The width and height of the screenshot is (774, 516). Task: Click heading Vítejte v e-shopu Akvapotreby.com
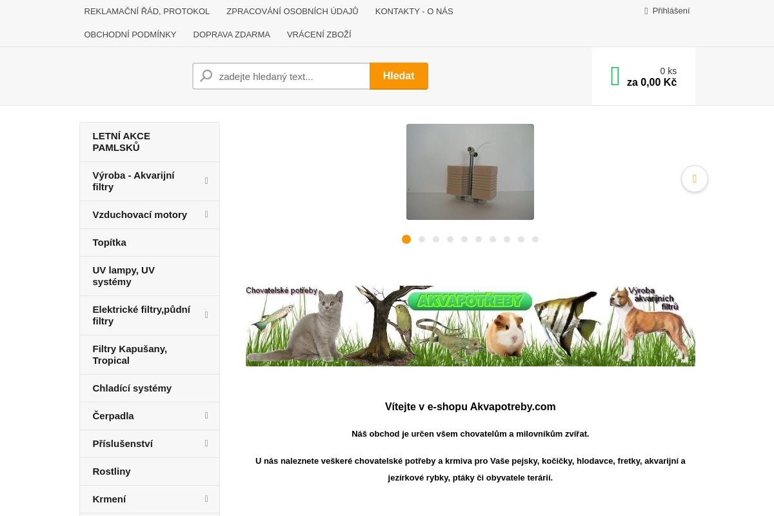pyautogui.click(x=470, y=407)
